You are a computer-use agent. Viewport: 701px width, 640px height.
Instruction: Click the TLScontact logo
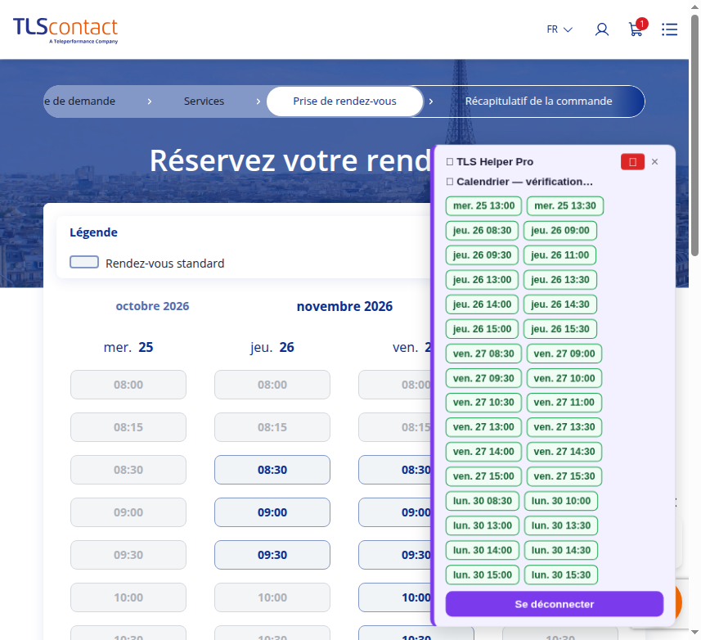65,30
